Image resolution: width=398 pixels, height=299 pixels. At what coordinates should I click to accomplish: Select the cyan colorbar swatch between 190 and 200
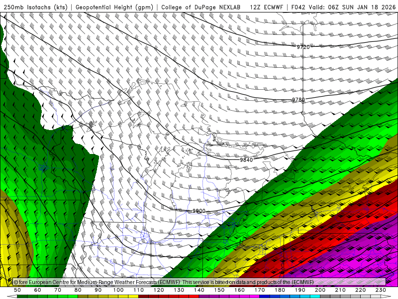315,297
